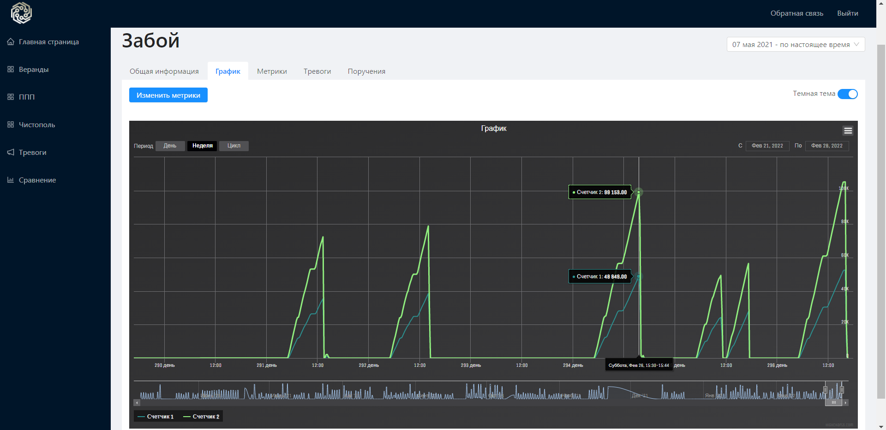Click the grid icon beside ППП
Screen dimensions: 886x430
click(x=11, y=97)
